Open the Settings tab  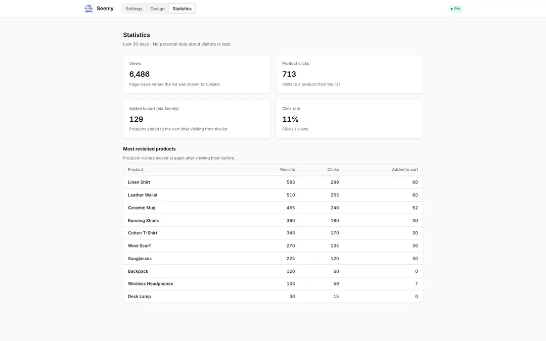[133, 9]
